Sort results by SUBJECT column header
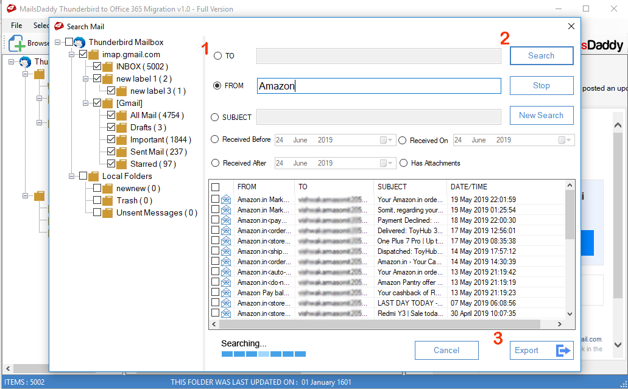 point(411,187)
